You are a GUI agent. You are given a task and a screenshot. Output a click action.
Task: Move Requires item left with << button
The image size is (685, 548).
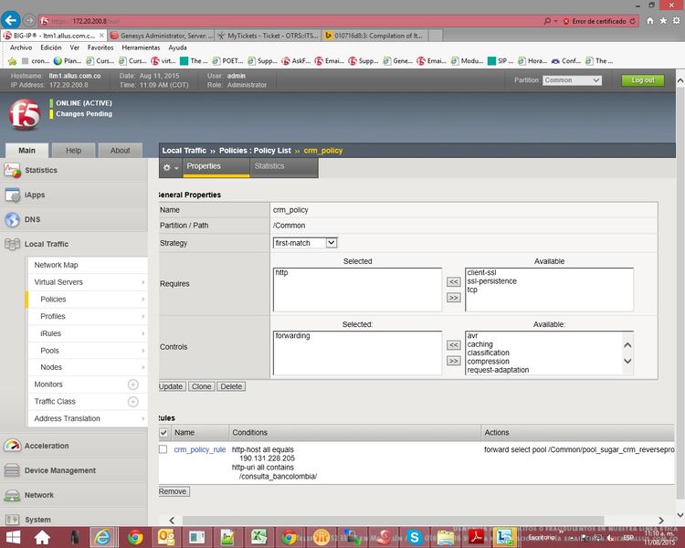[453, 282]
